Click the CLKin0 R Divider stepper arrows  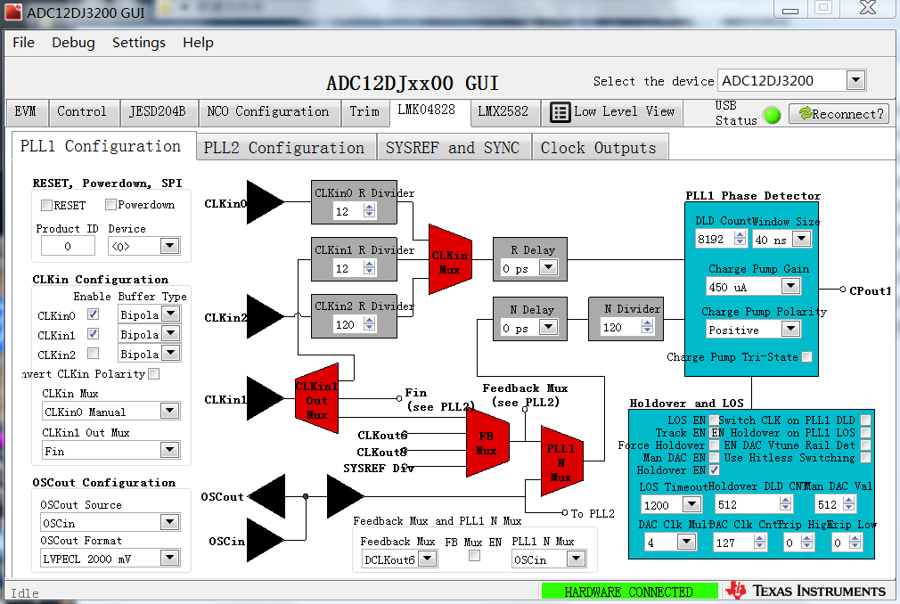(370, 211)
